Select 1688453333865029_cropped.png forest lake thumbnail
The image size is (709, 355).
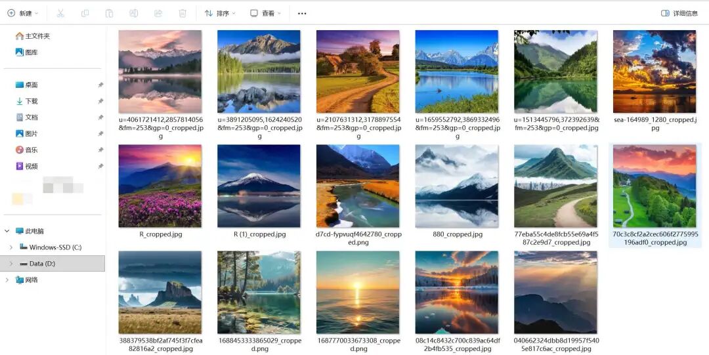tap(259, 293)
